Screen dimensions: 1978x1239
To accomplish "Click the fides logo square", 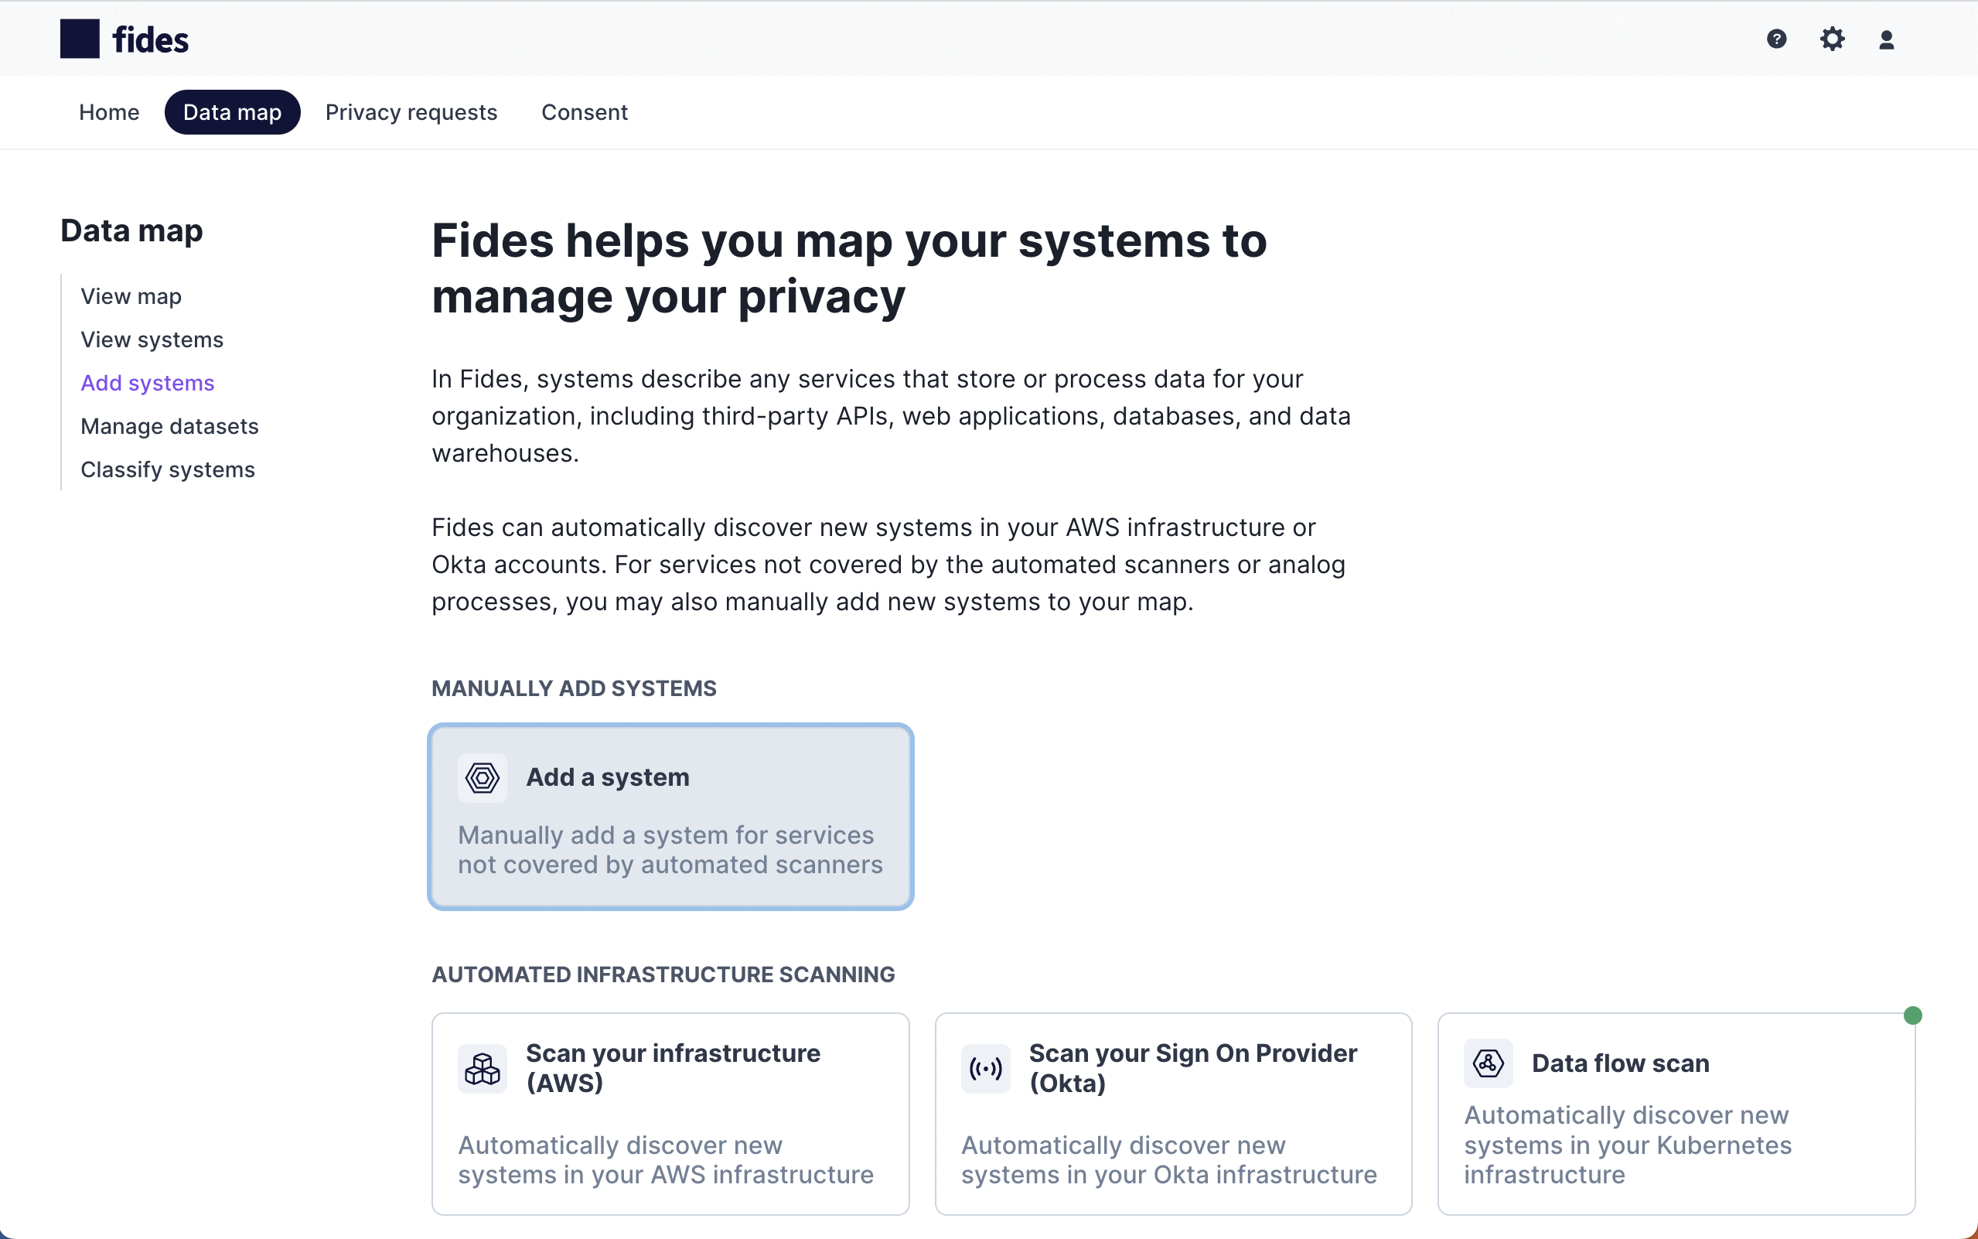I will 80,39.
